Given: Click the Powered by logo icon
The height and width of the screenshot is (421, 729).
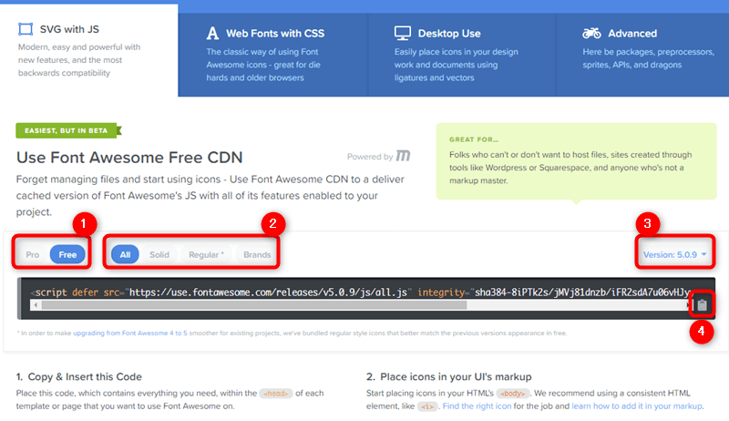Looking at the screenshot, I should point(402,157).
